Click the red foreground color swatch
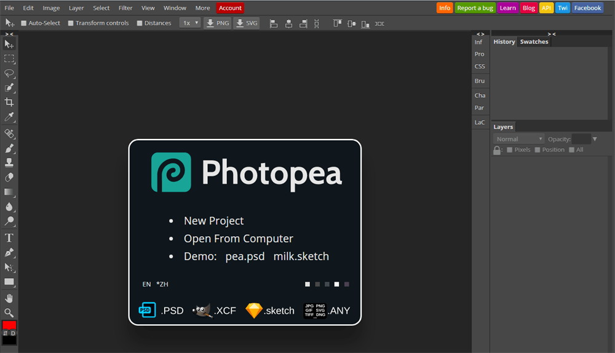Viewport: 615px width, 353px height. [9, 325]
